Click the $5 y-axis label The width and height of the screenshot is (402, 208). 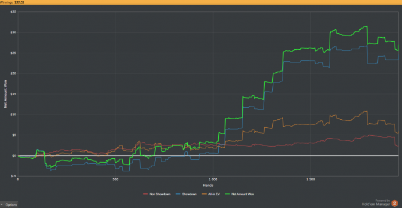14,135
